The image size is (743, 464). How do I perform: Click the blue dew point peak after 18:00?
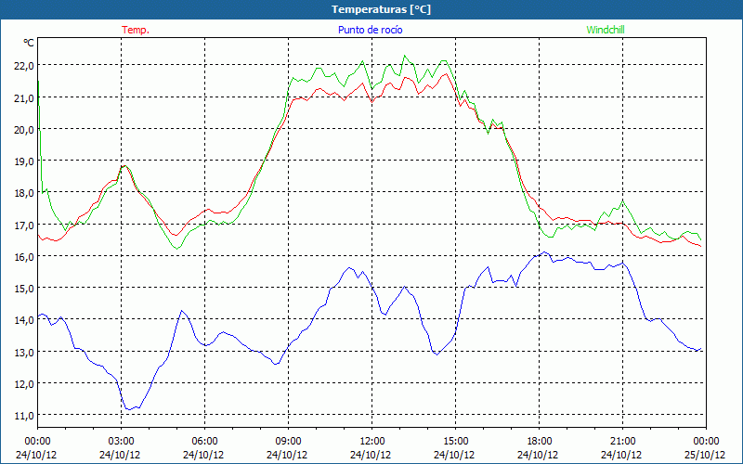point(544,252)
